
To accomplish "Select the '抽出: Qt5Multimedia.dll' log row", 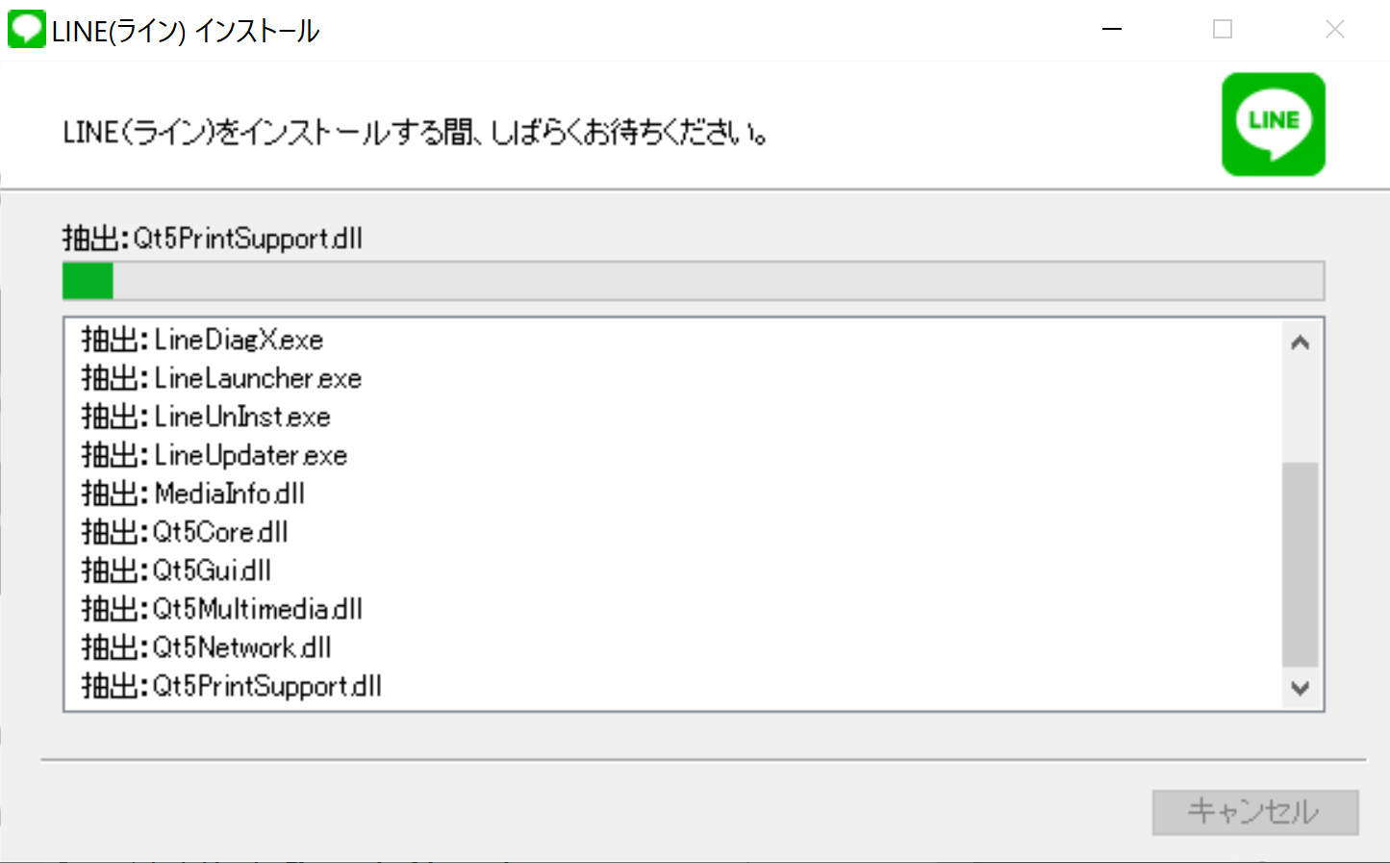I will (x=672, y=609).
